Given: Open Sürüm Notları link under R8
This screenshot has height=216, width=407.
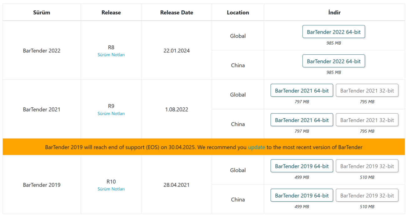Looking at the screenshot, I should 111,55.
